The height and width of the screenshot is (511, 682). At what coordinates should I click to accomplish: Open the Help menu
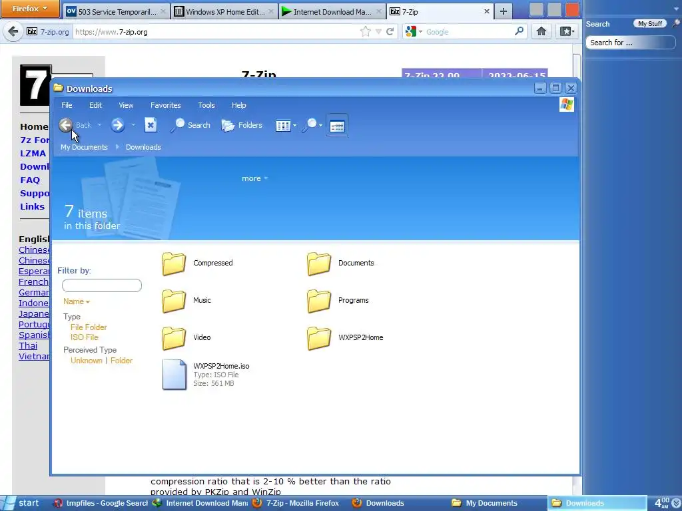tap(239, 105)
